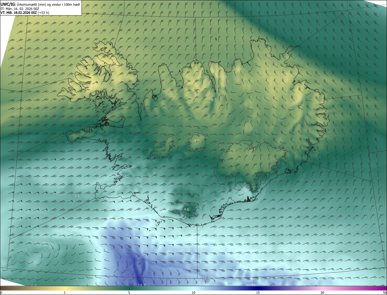Image resolution: width=387 pixels, height=295 pixels.
Task: Click the colorbar tick label 10
Action: pos(193,293)
